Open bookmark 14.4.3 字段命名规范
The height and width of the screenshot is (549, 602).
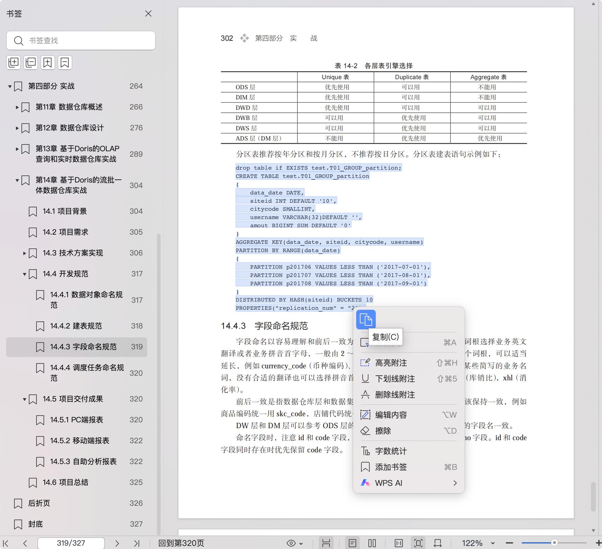pos(77,347)
